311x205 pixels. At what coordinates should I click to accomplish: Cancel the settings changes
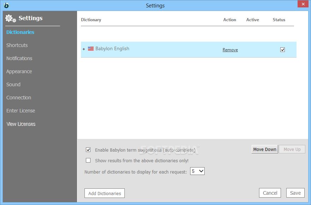point(270,193)
